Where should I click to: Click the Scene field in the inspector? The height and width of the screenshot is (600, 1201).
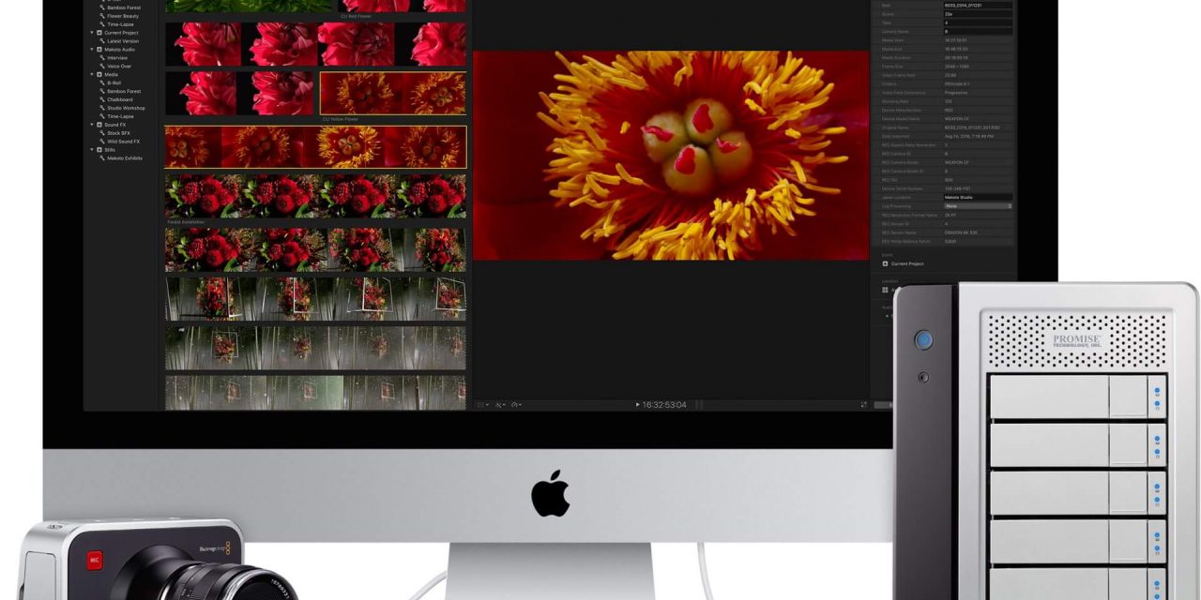coord(977,14)
